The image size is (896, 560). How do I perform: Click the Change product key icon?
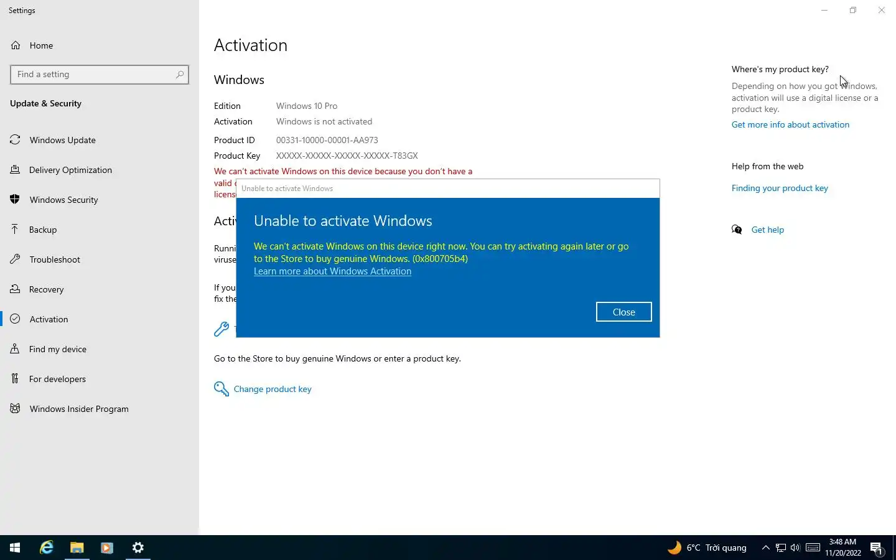tap(222, 389)
